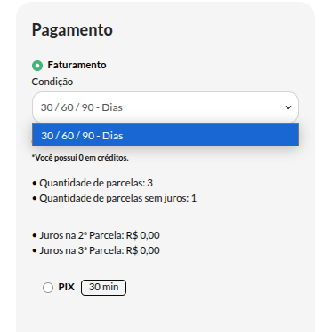Click the chevron arrow in the Condição select
The height and width of the screenshot is (332, 331).
[288, 107]
